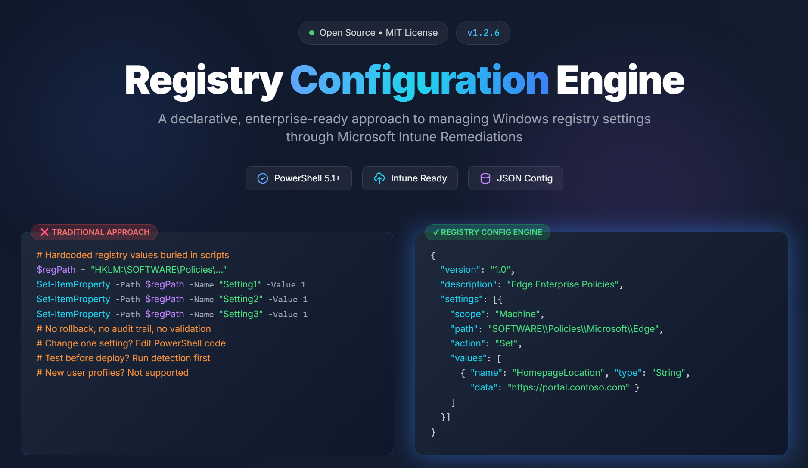Click the "settings": [{ JSON line
This screenshot has height=468, width=808.
(x=472, y=299)
